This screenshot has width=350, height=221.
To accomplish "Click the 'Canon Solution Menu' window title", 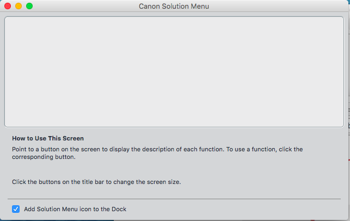I will tap(174, 7).
